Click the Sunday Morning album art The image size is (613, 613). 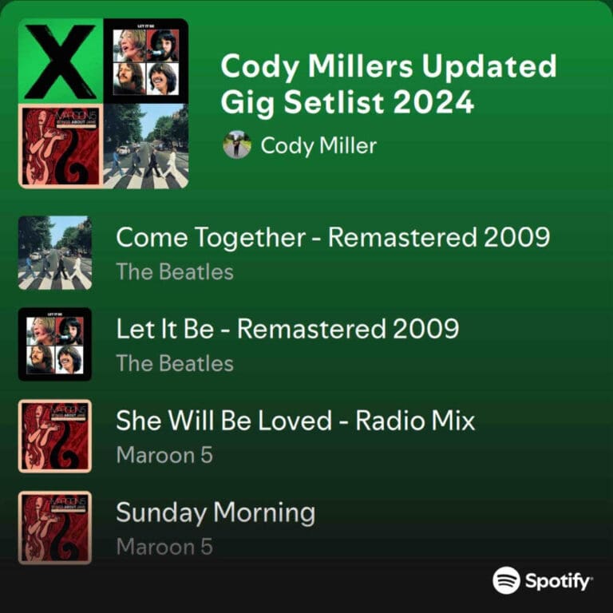pyautogui.click(x=55, y=528)
